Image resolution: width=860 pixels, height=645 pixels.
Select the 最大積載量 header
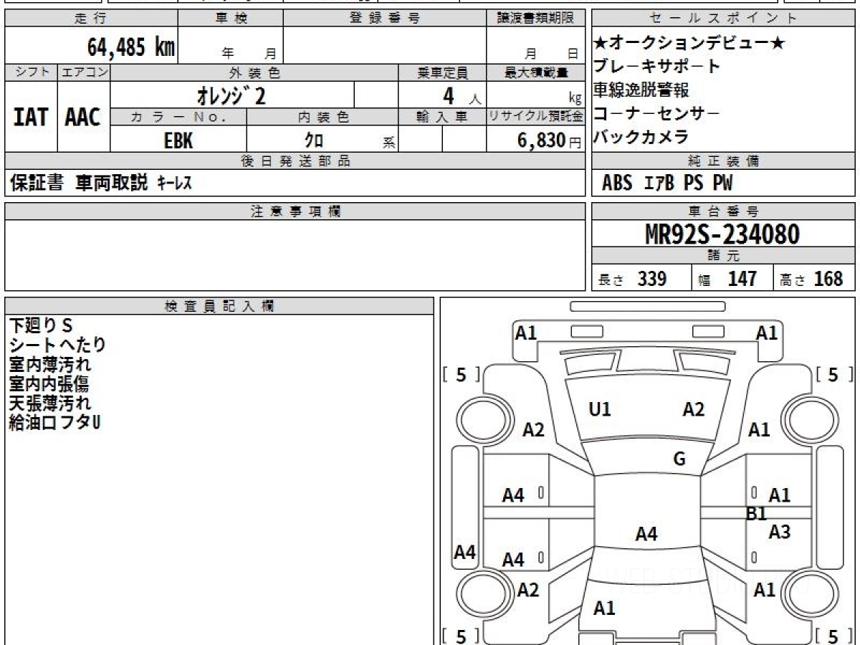535,72
